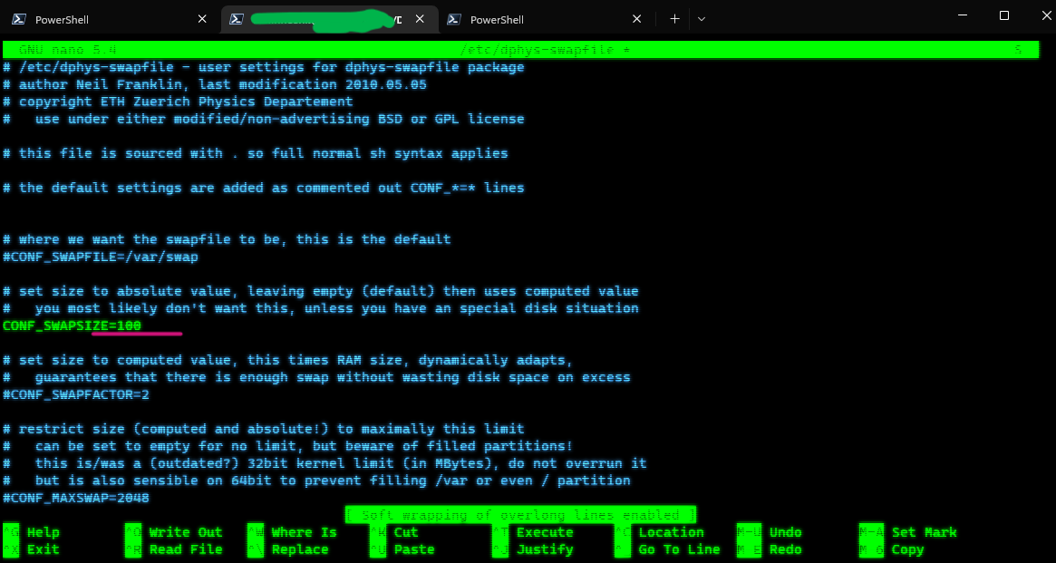Click the Undo shortcut label
The height and width of the screenshot is (563, 1056).
[x=785, y=533]
